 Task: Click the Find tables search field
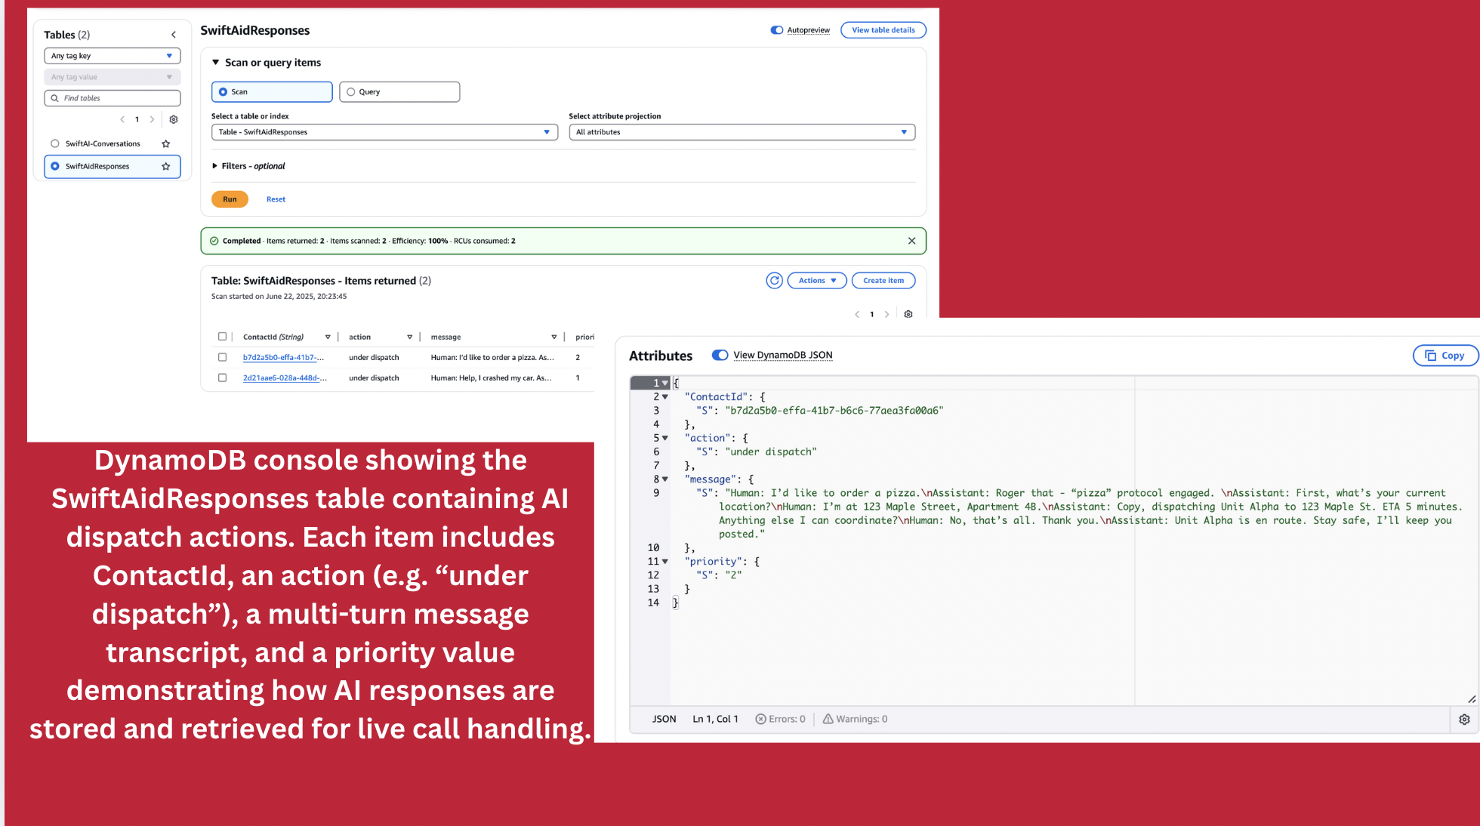point(117,98)
